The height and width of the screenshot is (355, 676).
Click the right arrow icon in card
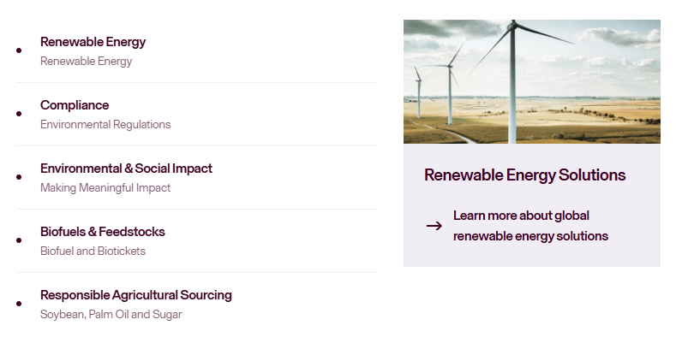click(x=434, y=226)
